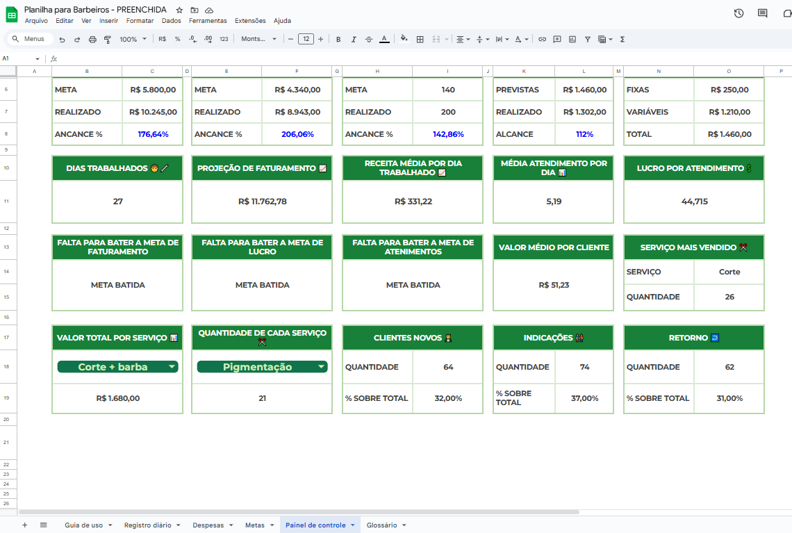Select the paint format tool

[108, 40]
